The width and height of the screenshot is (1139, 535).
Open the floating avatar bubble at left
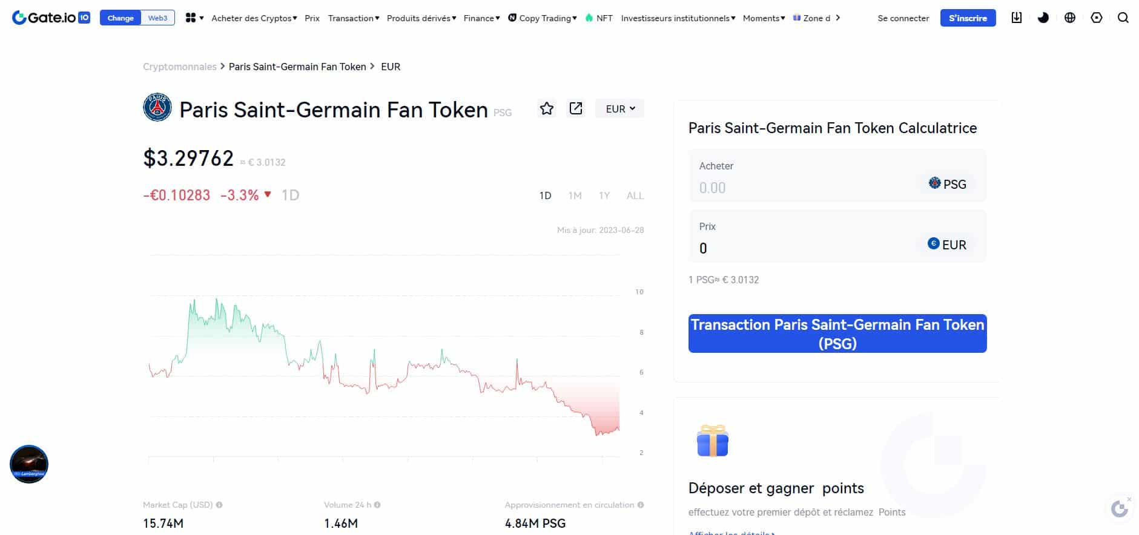pyautogui.click(x=29, y=464)
